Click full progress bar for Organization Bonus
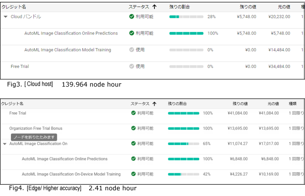The width and height of the screenshot is (305, 196). click(x=183, y=128)
